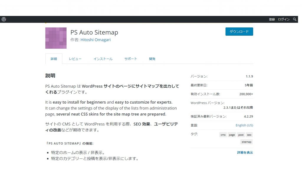Click the tested version value 4.2.29

[248, 116]
